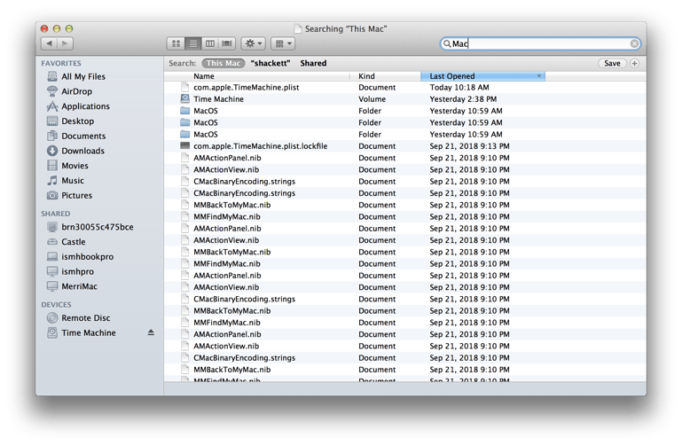This screenshot has width=682, height=445.
Task: Click the Today 10:18 AM date cell
Action: [x=459, y=88]
